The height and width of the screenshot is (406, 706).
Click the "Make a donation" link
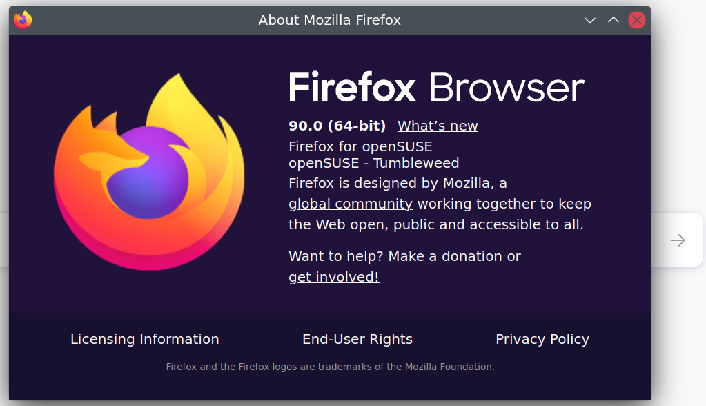pyautogui.click(x=445, y=256)
